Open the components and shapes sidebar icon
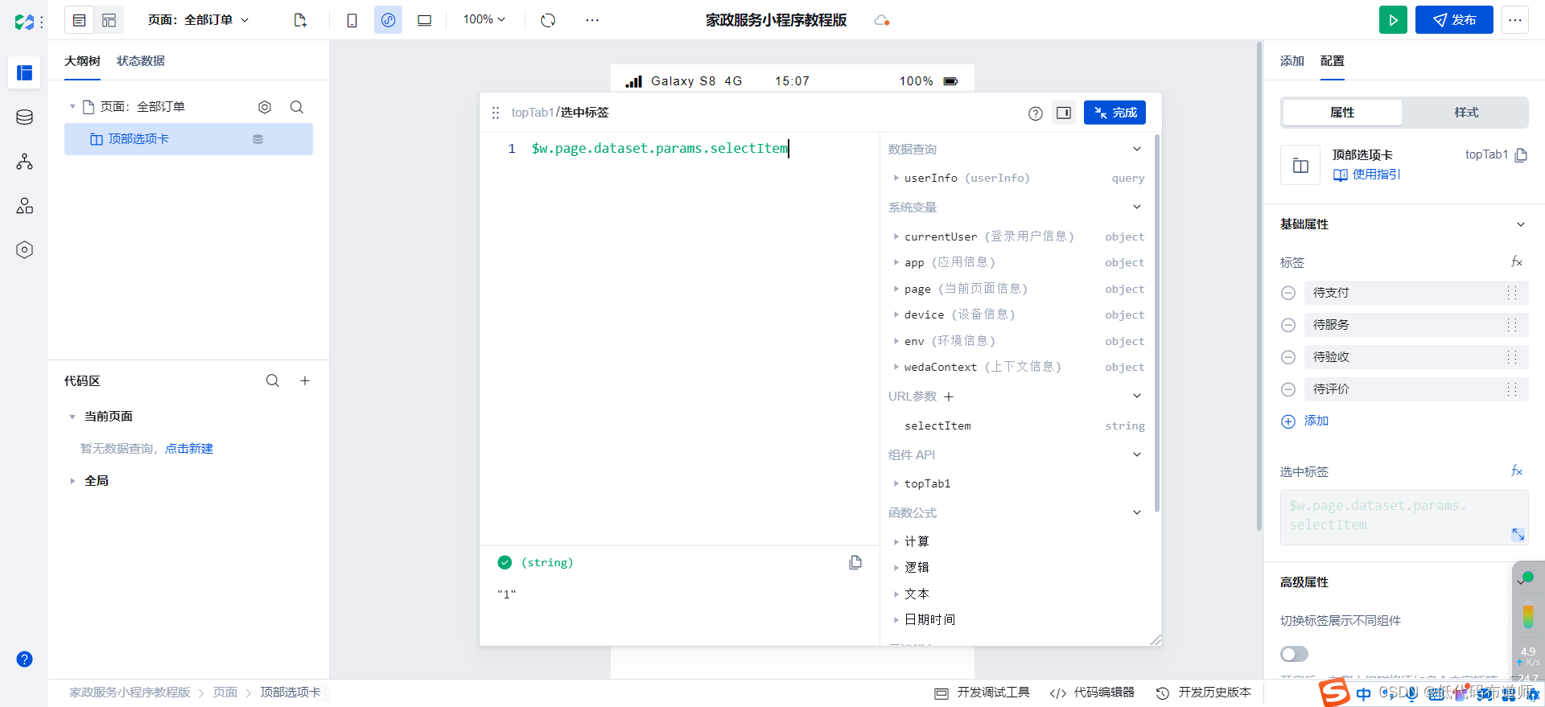The height and width of the screenshot is (707, 1545). [24, 206]
